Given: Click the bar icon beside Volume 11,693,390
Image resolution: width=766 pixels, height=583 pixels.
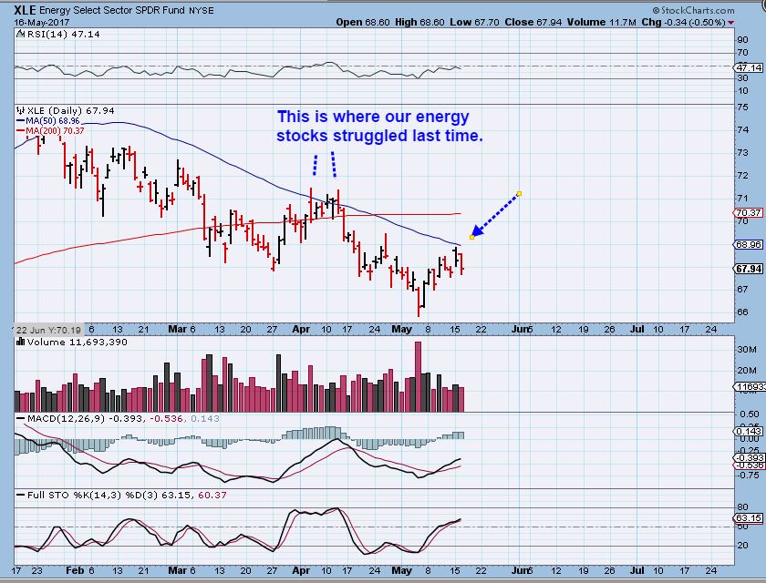Looking at the screenshot, I should point(20,342).
